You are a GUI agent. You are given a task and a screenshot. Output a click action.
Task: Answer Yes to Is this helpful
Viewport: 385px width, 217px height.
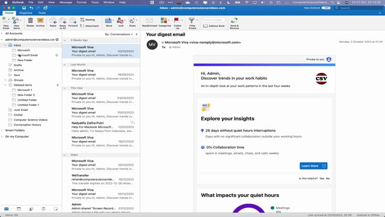pyautogui.click(x=322, y=178)
